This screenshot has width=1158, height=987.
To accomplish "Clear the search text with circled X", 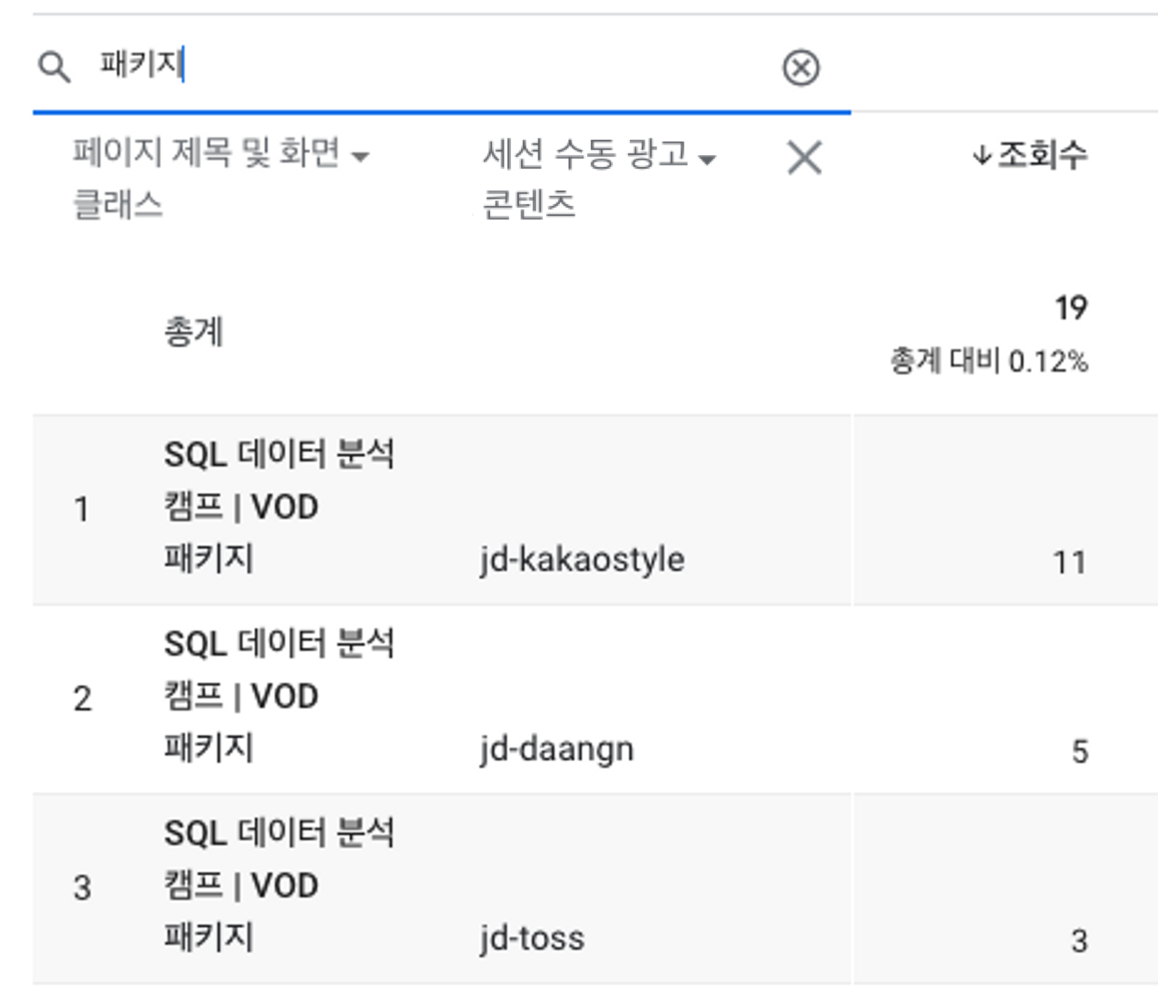I will coord(800,67).
